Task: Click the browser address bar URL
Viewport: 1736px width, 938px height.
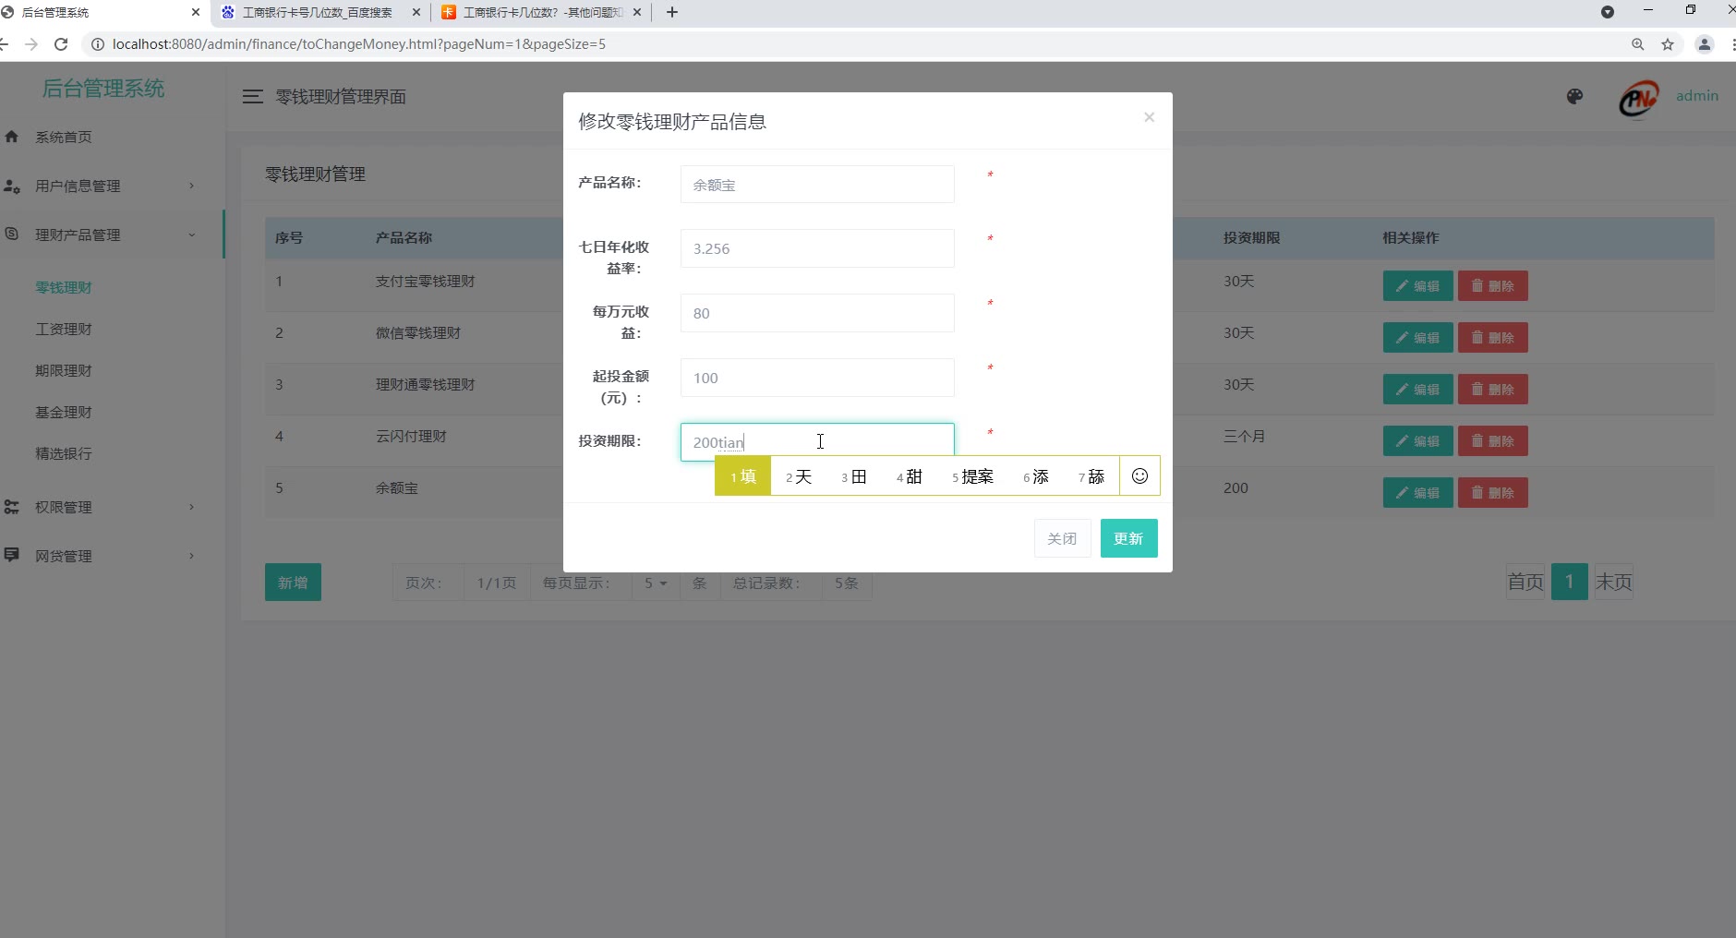Action: (x=359, y=44)
